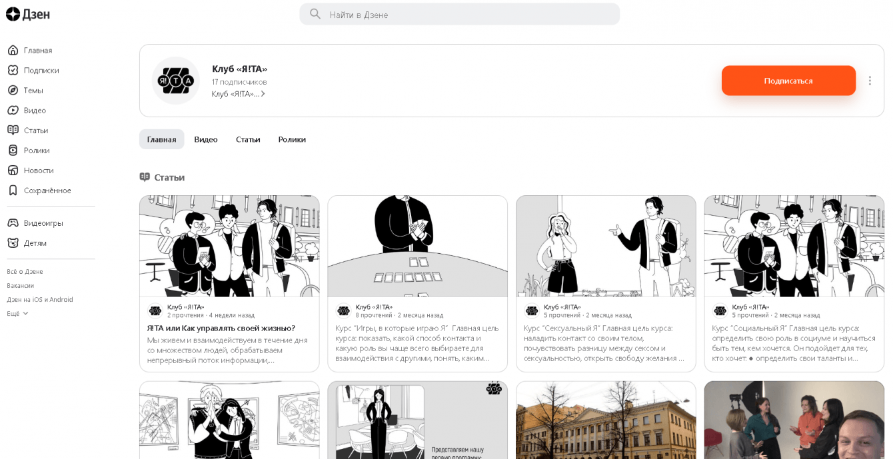893x459 pixels.
Task: Open the Дзен на iOS и Android link
Action: (x=40, y=300)
